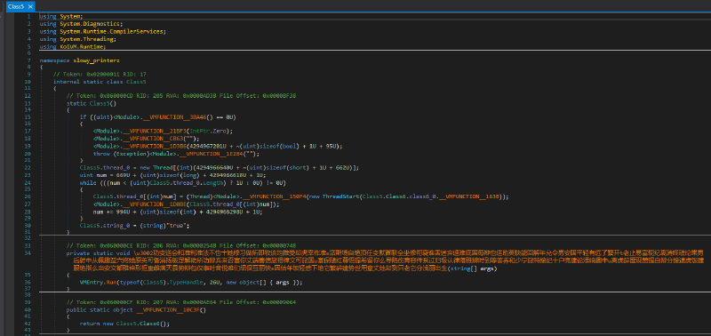Click token comment 0x060000CF on line 39
711x336 pixels.
click(x=181, y=302)
